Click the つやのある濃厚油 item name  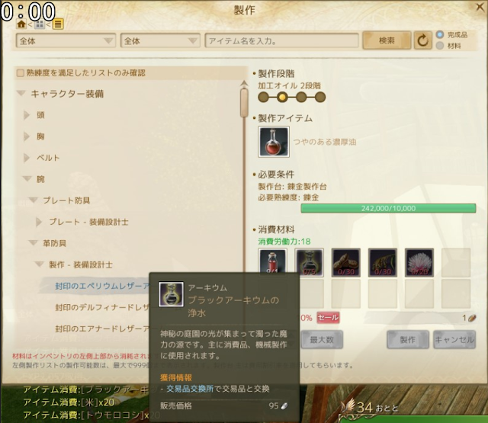click(325, 142)
